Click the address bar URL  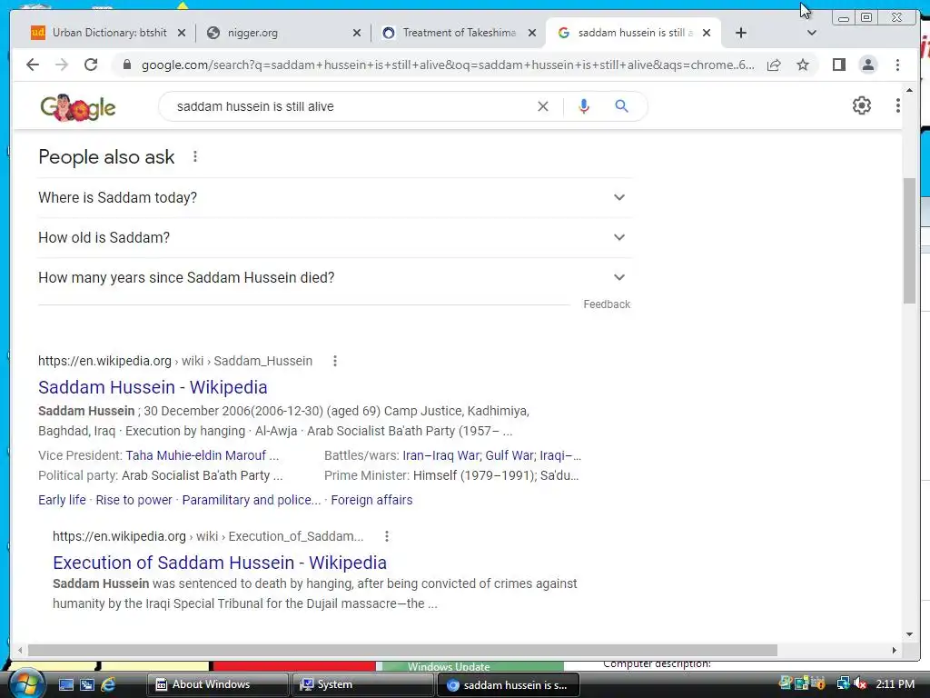tap(448, 65)
